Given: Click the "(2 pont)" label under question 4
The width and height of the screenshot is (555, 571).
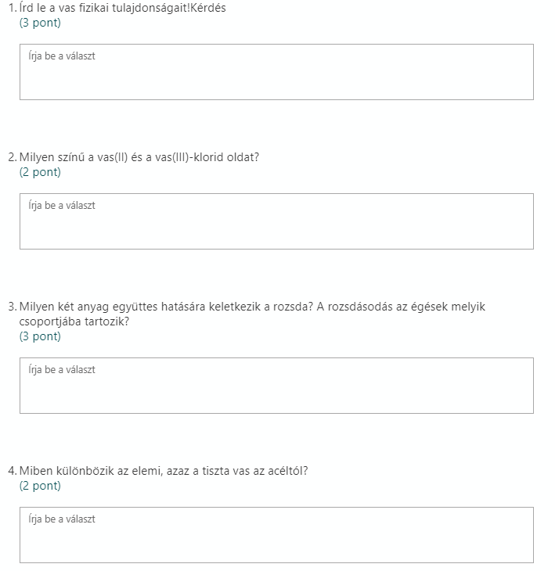Looking at the screenshot, I should 40,486.
